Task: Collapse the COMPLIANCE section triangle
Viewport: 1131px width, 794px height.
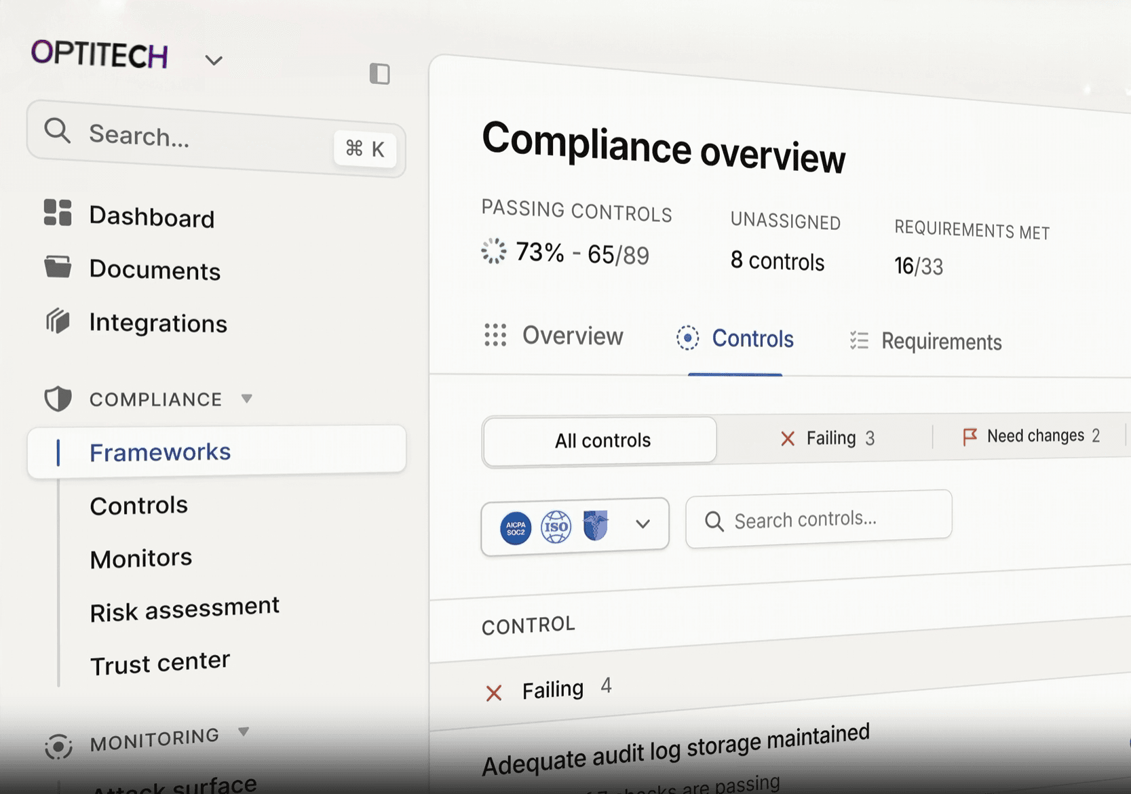Action: [247, 399]
